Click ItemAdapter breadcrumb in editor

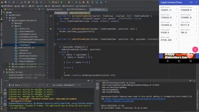coord(61,13)
